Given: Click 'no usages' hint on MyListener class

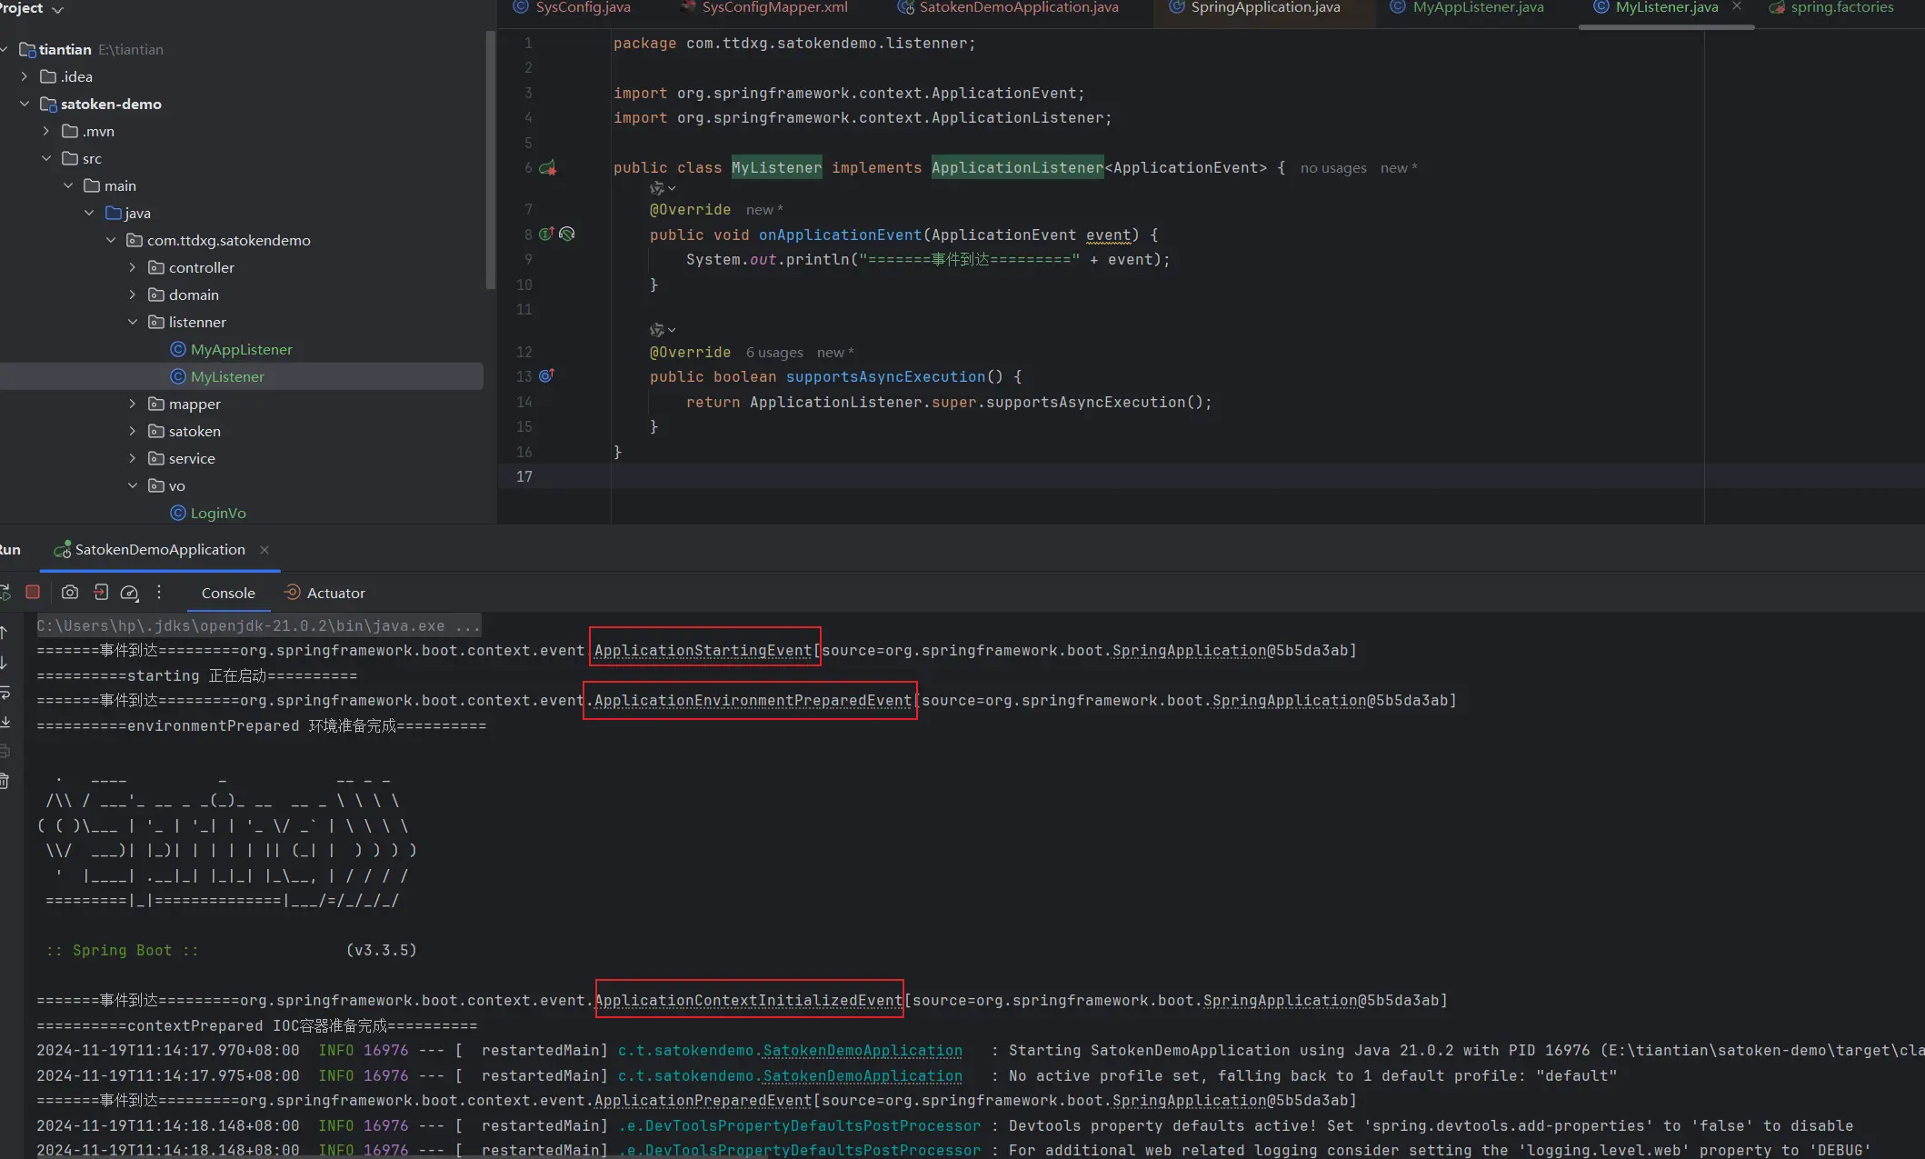Looking at the screenshot, I should (1333, 168).
